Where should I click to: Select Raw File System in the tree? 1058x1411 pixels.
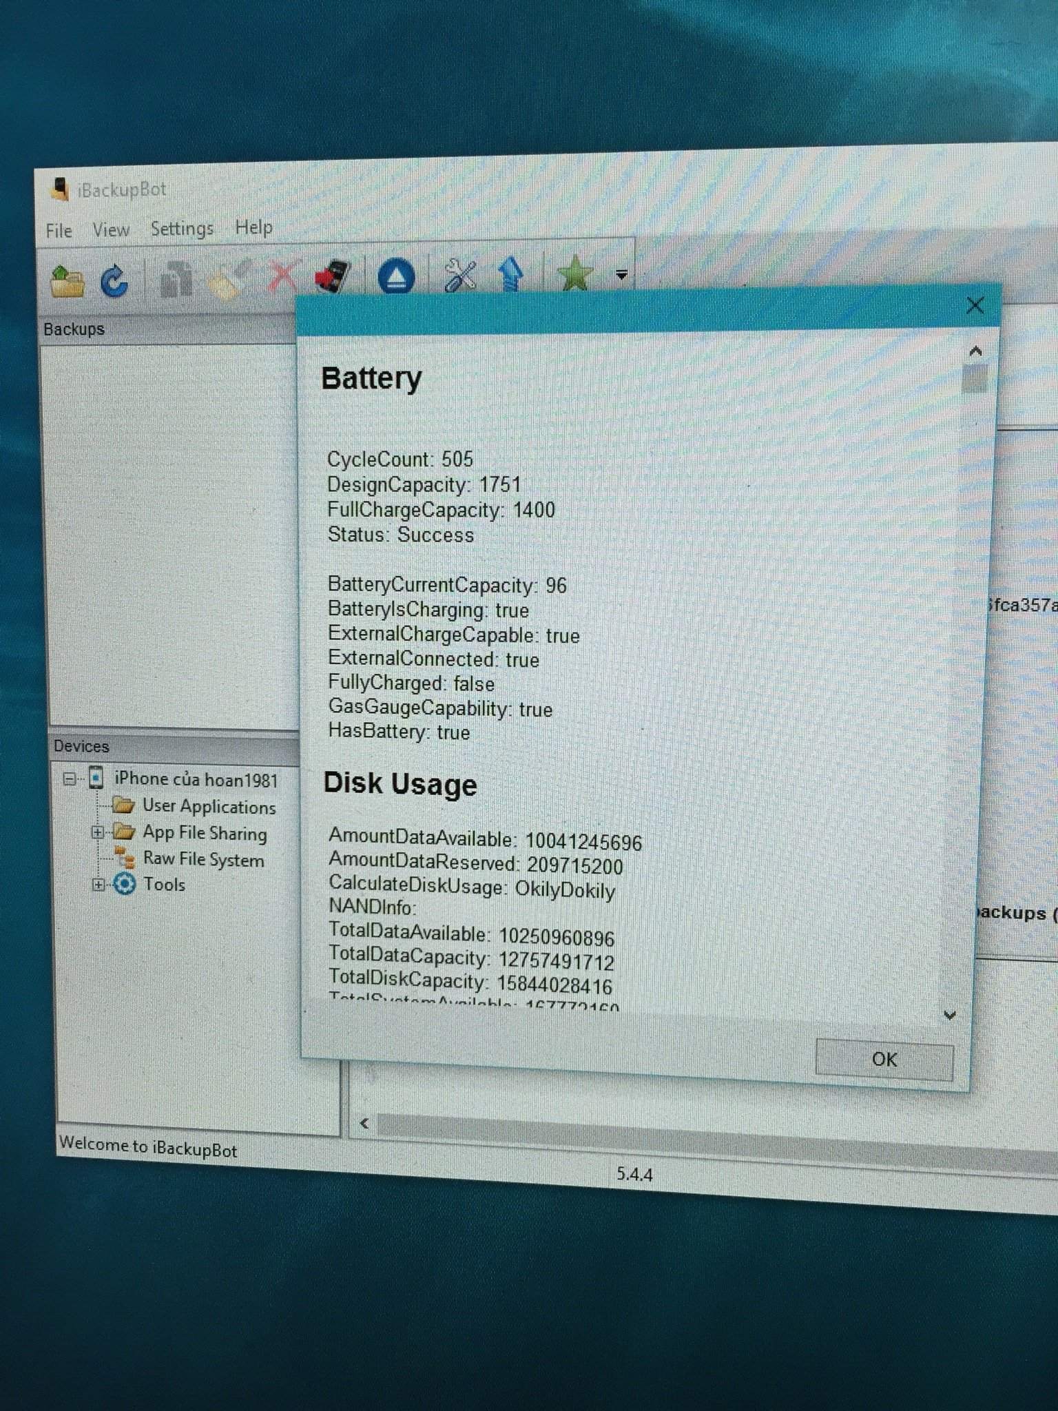pos(203,859)
